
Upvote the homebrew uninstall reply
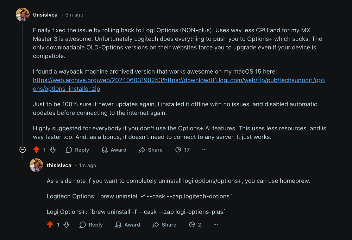(50, 224)
